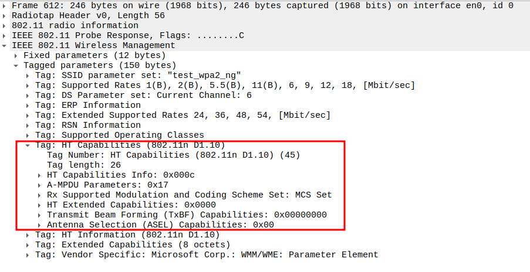Collapse IEEE 802.11 Wireless Management section
The height and width of the screenshot is (272, 530).
5,45
